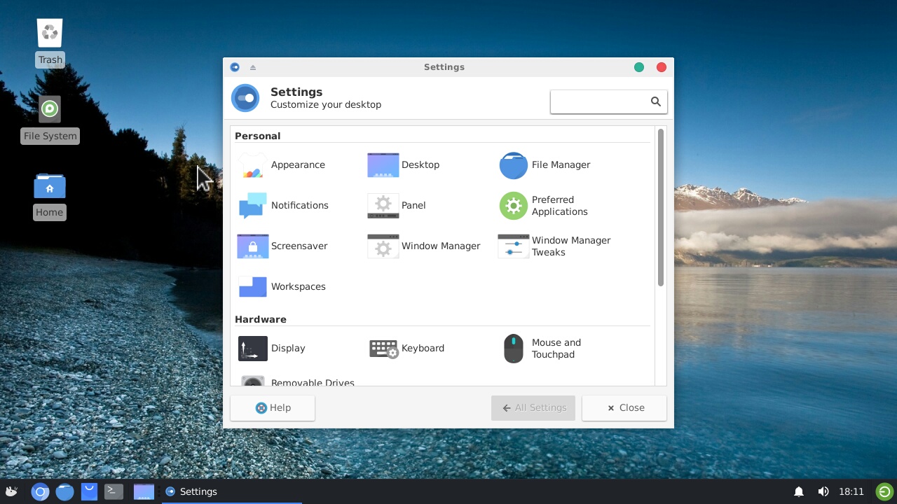Open the Appearance settings

(x=281, y=165)
